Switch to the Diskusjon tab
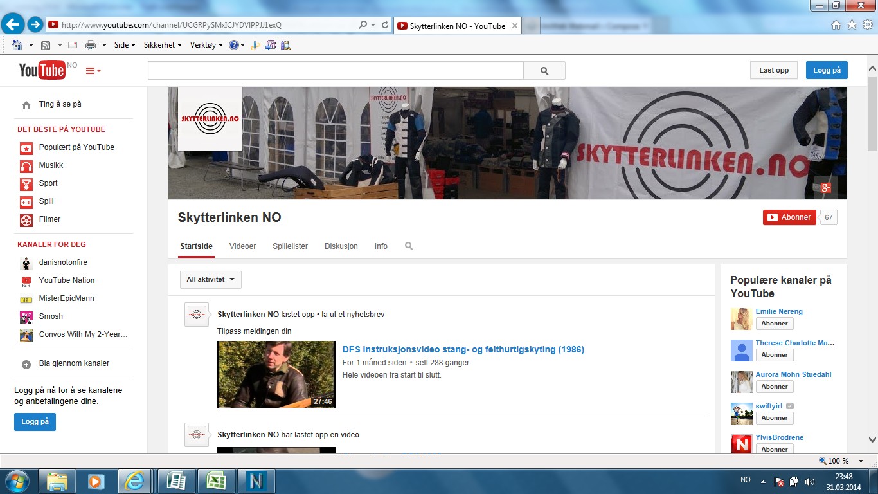The height and width of the screenshot is (494, 878). coord(341,246)
